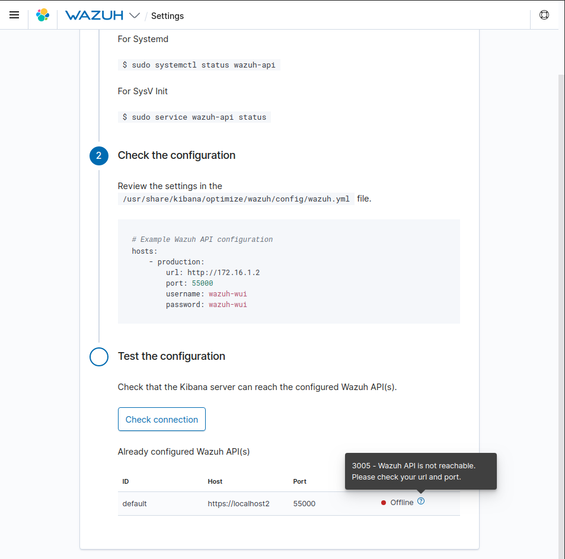Click the question mark icon beside Offline
The width and height of the screenshot is (565, 559).
pos(421,501)
